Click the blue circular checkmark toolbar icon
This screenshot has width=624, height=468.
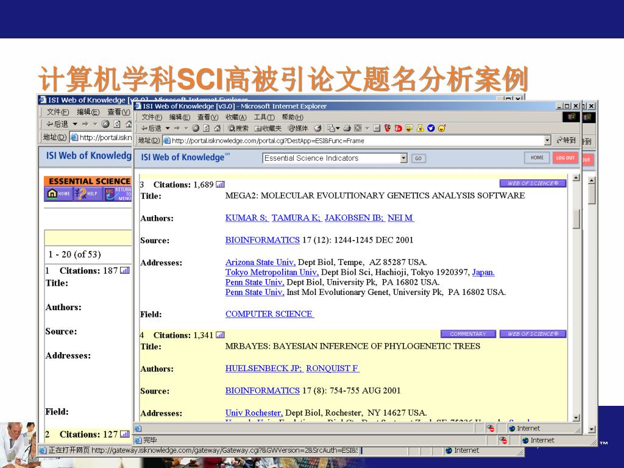click(x=431, y=128)
